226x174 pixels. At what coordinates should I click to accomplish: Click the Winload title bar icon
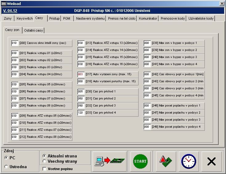(4, 4)
